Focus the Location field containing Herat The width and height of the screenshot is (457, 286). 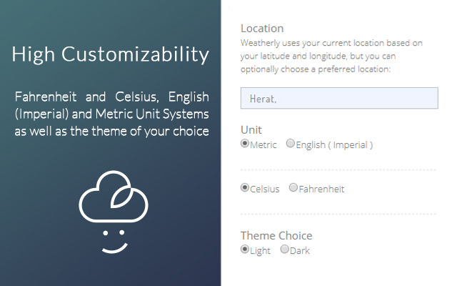(x=339, y=98)
